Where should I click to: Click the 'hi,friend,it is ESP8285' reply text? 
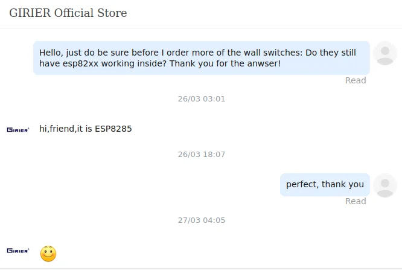coord(85,129)
